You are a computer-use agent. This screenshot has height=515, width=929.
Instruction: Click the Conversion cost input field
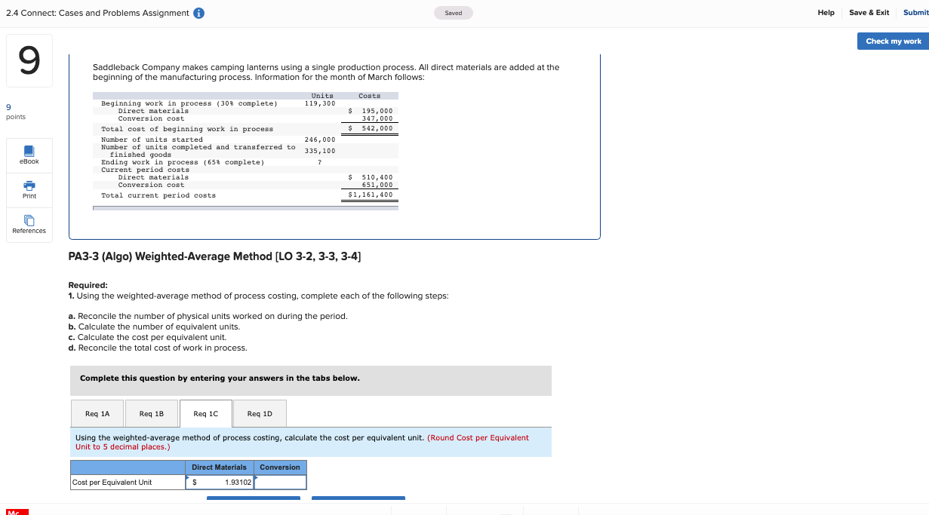pyautogui.click(x=280, y=482)
